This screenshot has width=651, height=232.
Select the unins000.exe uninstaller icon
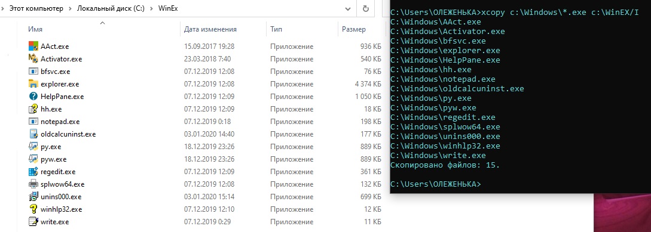[x=33, y=197]
